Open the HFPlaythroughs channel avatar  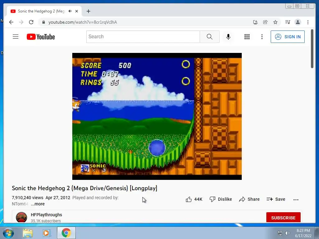point(21,217)
